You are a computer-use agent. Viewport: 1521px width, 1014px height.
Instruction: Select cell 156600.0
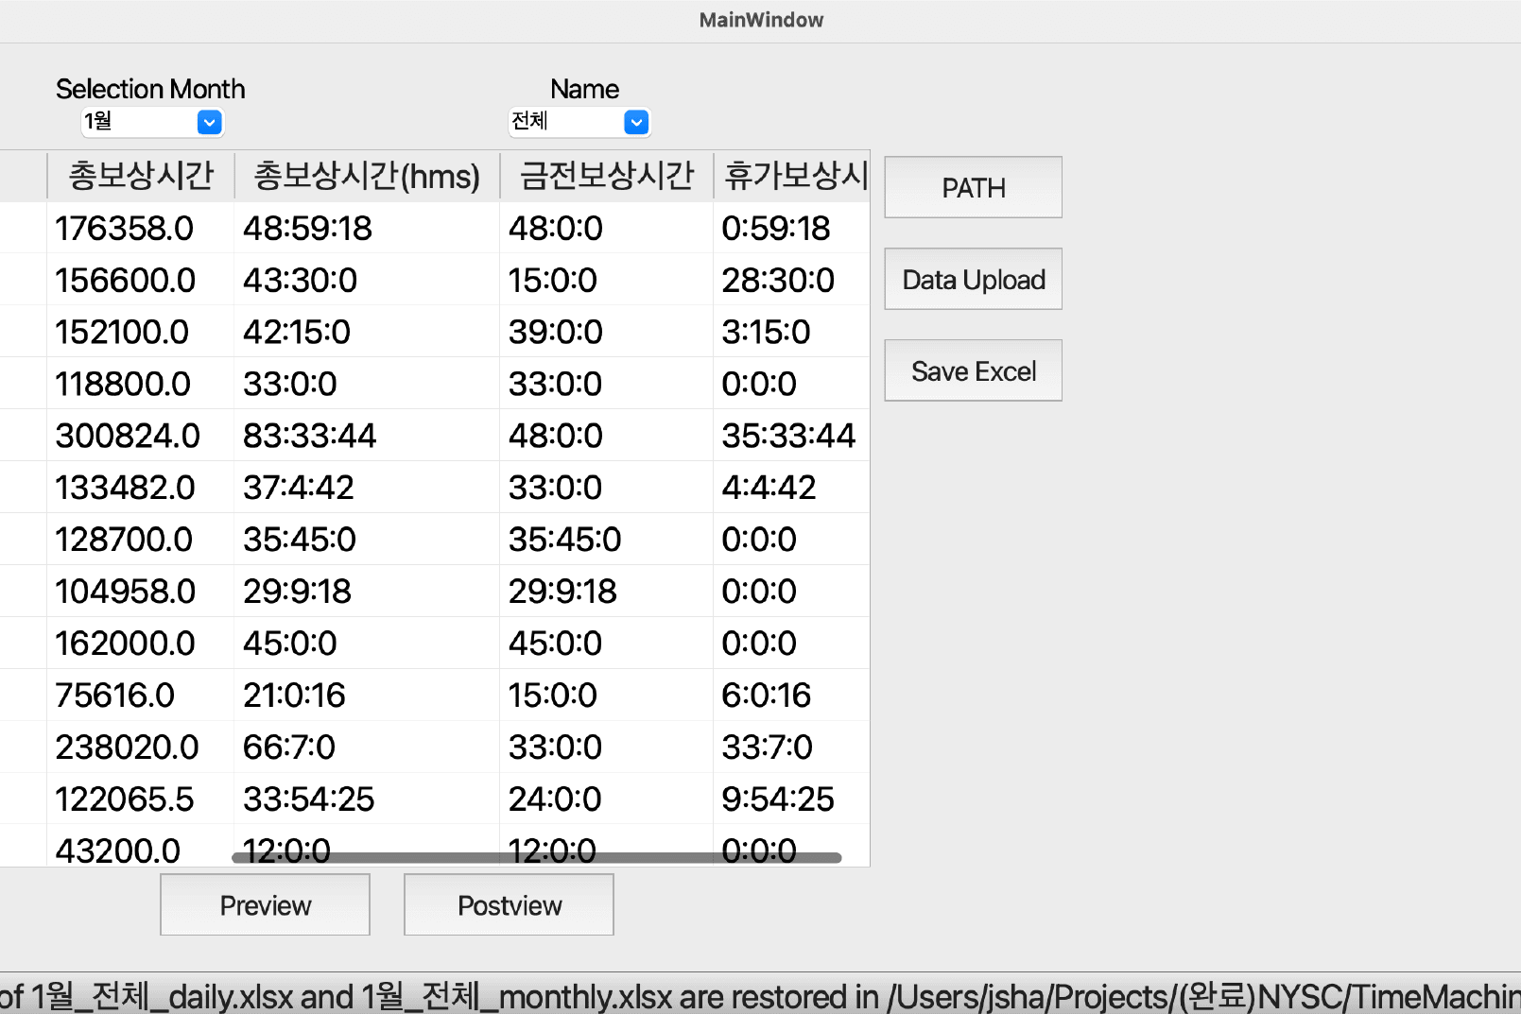tap(141, 280)
